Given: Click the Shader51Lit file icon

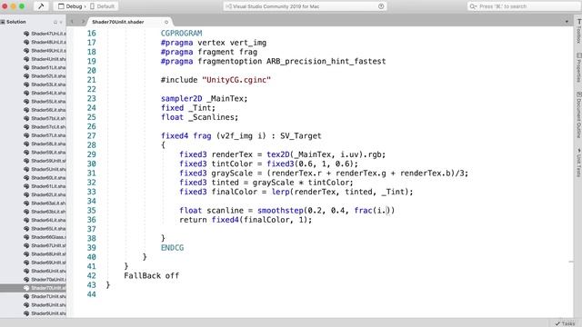Looking at the screenshot, I should click(x=26, y=67).
